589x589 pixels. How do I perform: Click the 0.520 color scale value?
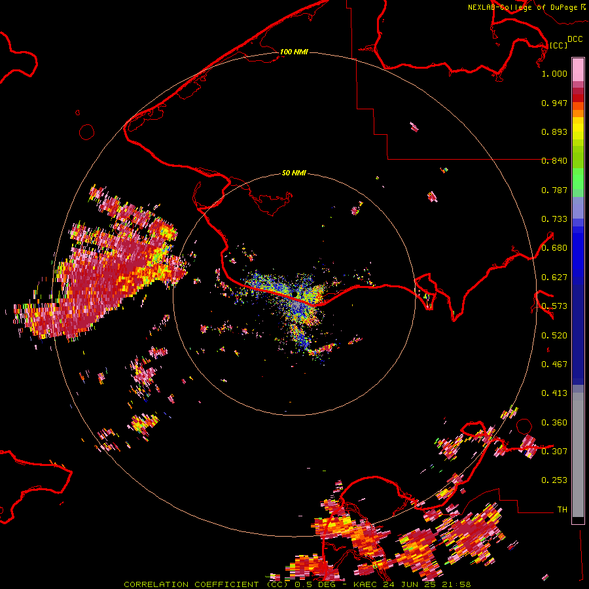coord(554,336)
